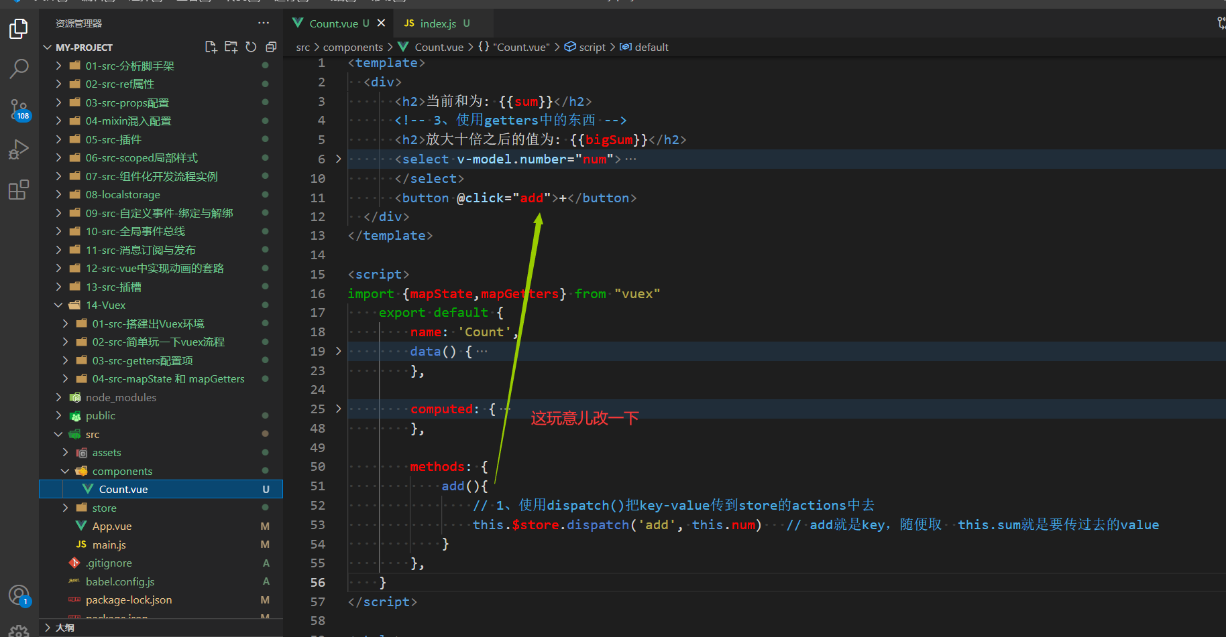Image resolution: width=1226 pixels, height=637 pixels.
Task: Open Count.vue in the file tree
Action: point(161,489)
